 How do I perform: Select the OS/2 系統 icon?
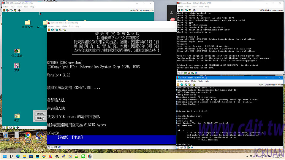click(17, 53)
